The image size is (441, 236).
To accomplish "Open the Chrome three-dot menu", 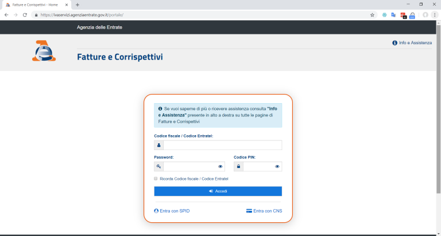I will click(x=435, y=15).
